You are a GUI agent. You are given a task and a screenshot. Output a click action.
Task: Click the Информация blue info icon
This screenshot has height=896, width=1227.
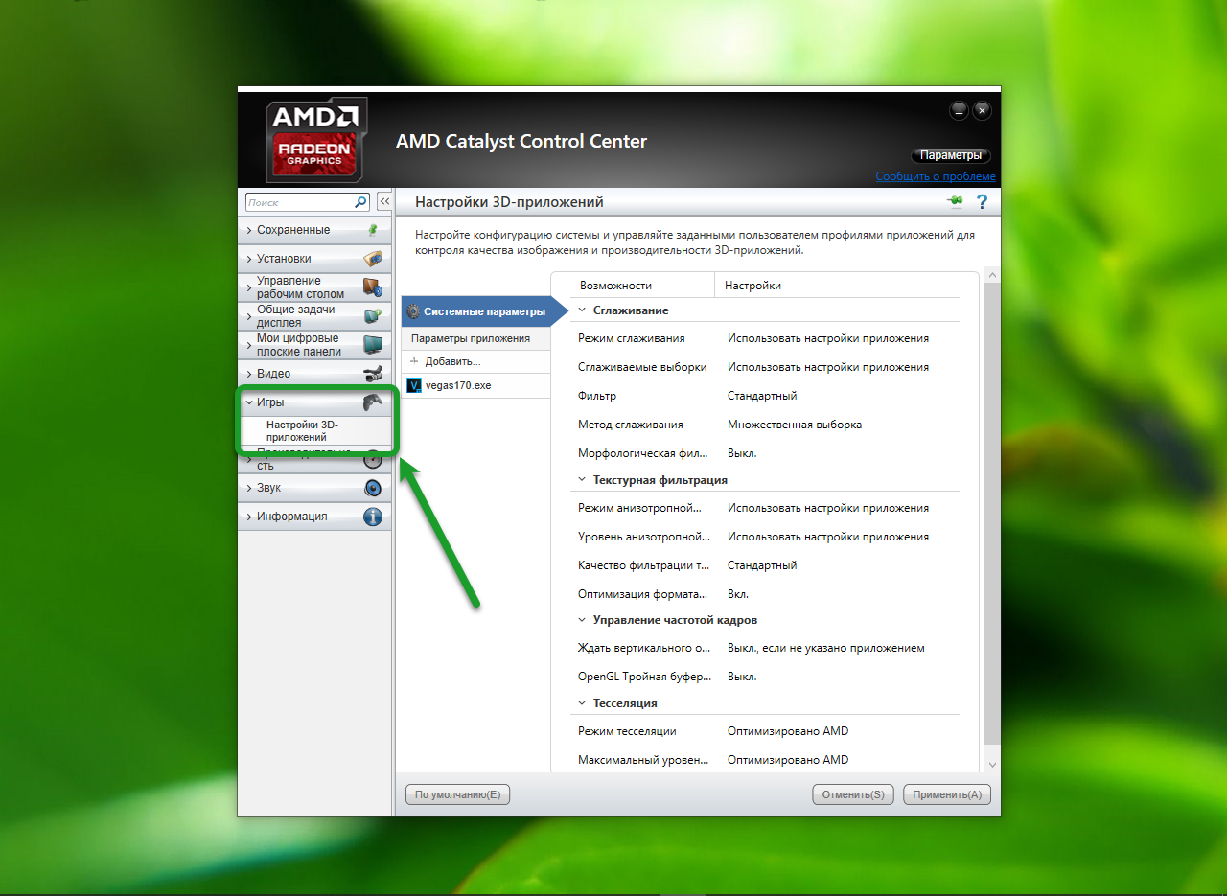[373, 517]
